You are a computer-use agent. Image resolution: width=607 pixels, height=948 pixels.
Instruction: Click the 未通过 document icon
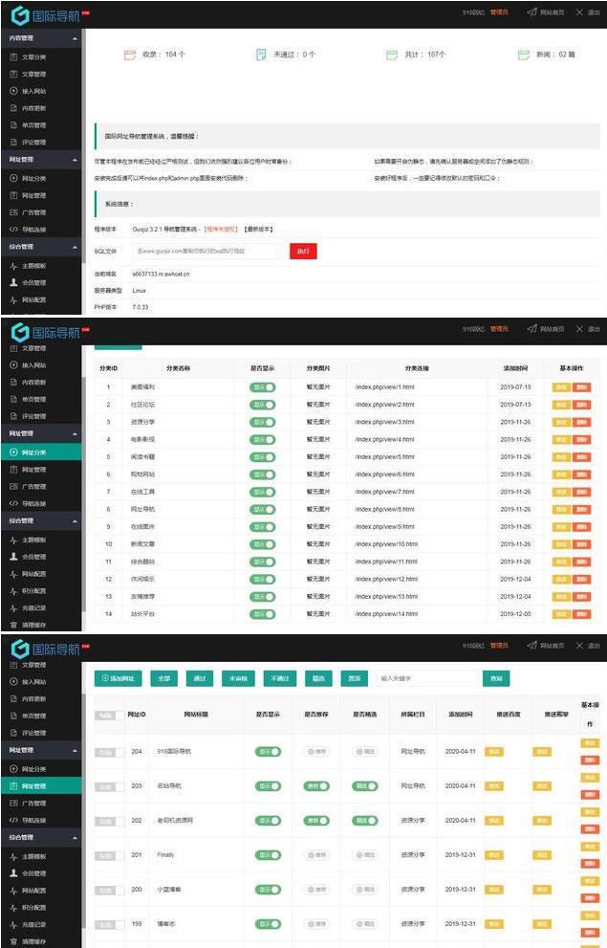click(x=261, y=55)
